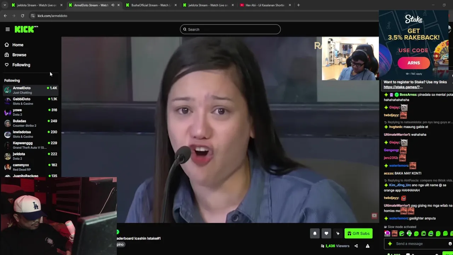Image resolution: width=453 pixels, height=255 pixels.
Task: Click the Slow mode activated notice
Action: click(x=400, y=227)
